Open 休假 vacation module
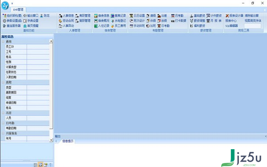The width and height of the screenshot is (267, 167). (151, 21)
